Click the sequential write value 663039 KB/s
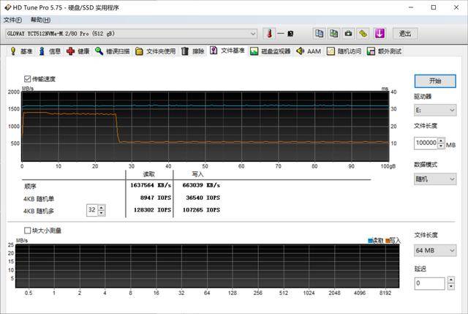 (201, 185)
